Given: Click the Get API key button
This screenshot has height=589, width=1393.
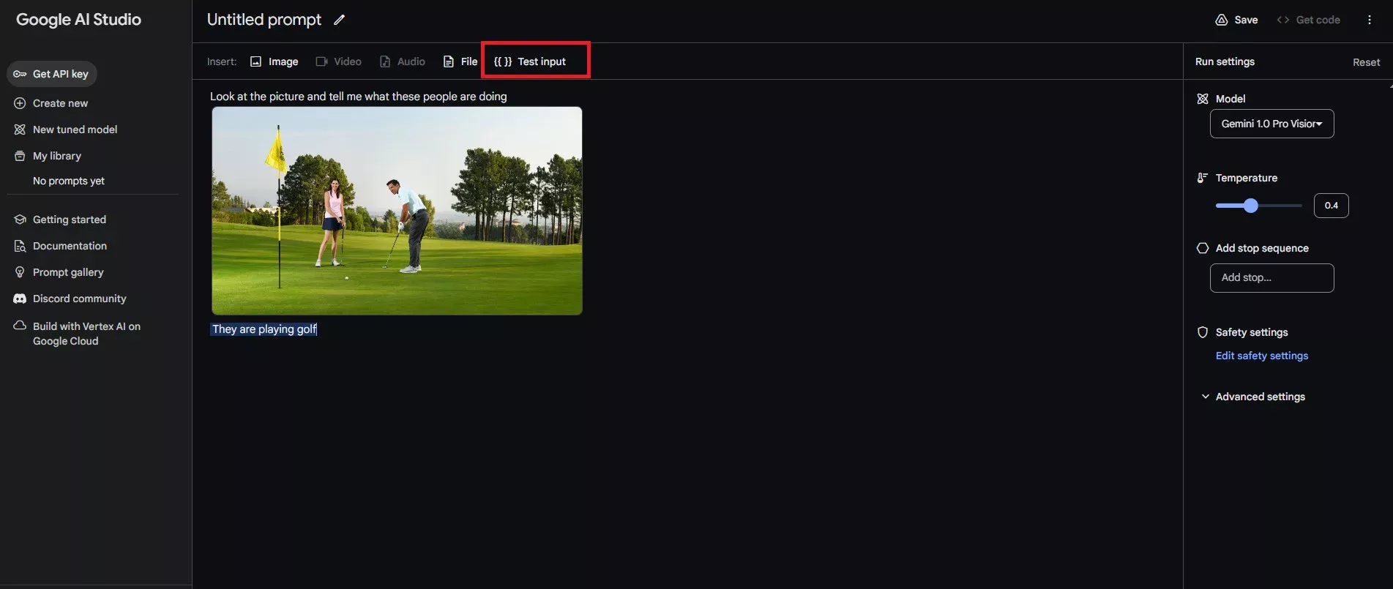Looking at the screenshot, I should click(x=51, y=74).
